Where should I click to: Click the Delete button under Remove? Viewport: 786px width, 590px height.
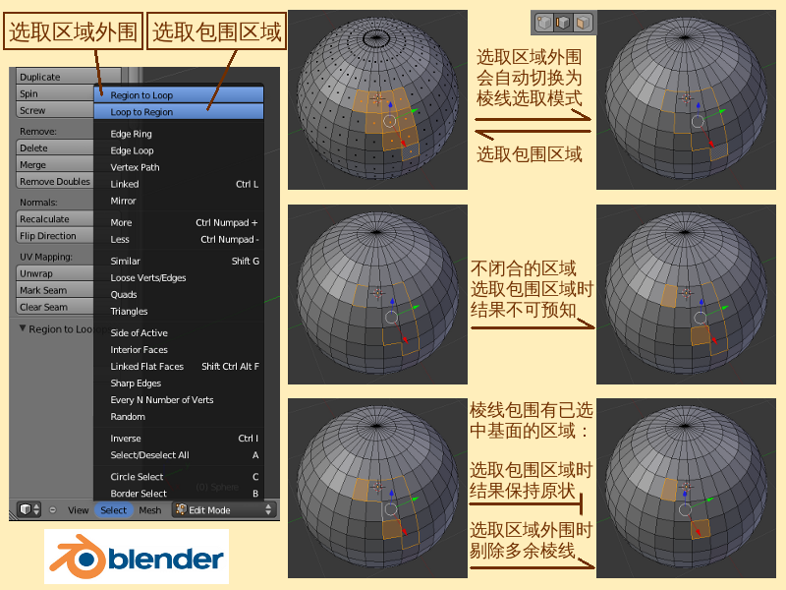[x=55, y=148]
